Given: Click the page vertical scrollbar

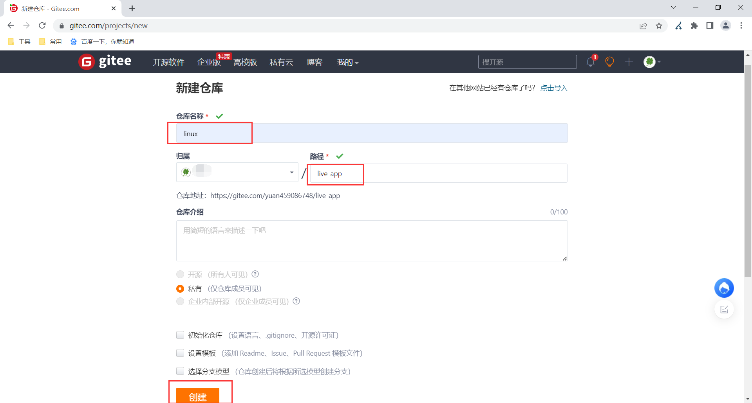Looking at the screenshot, I should (748, 171).
